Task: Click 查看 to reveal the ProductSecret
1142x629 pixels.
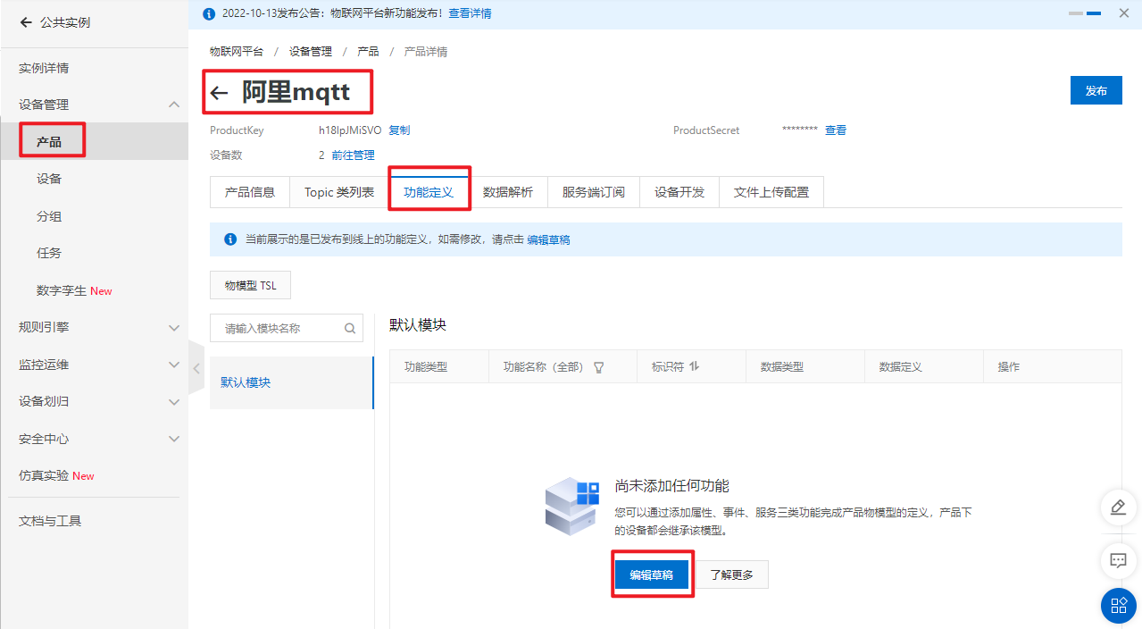Action: click(835, 130)
